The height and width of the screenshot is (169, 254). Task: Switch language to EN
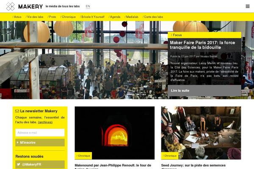[88, 6]
